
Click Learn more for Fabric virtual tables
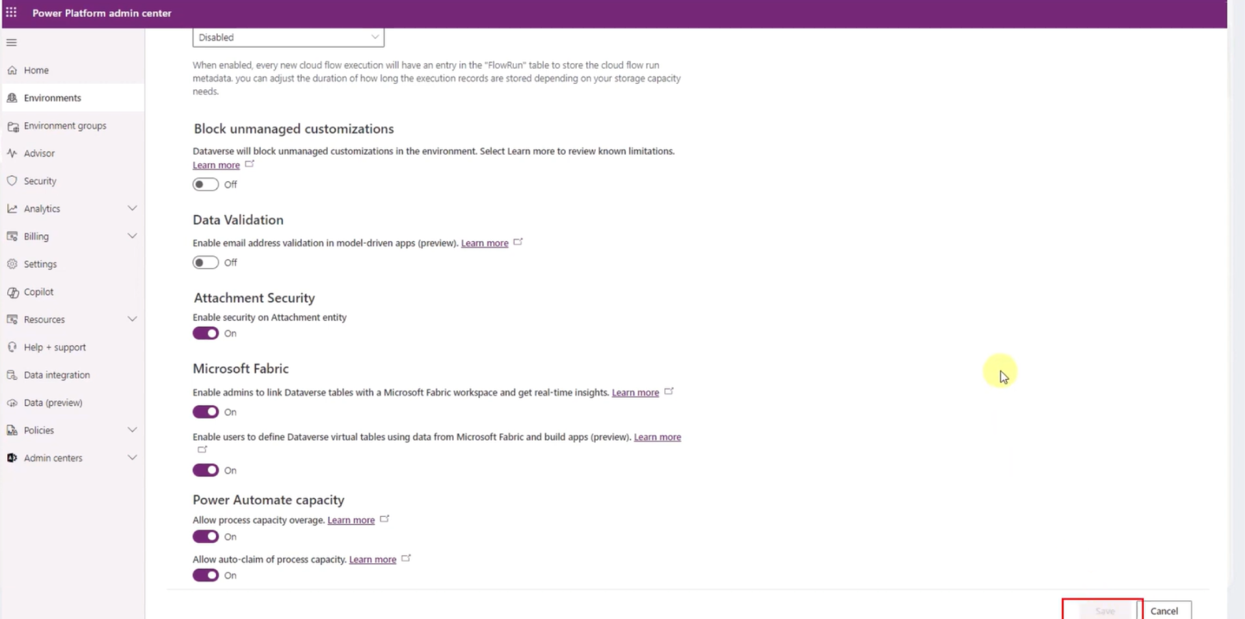point(658,437)
